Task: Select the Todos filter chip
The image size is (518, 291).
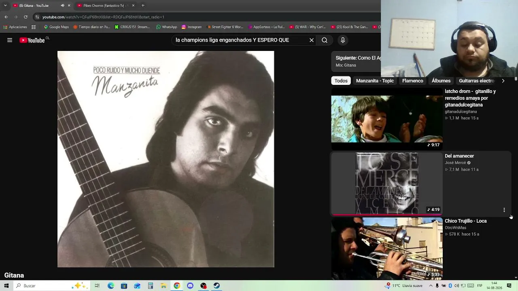Action: pyautogui.click(x=341, y=81)
